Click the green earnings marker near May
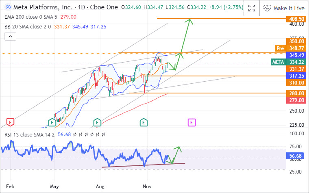The height and width of the screenshot is (193, 309). point(52,122)
